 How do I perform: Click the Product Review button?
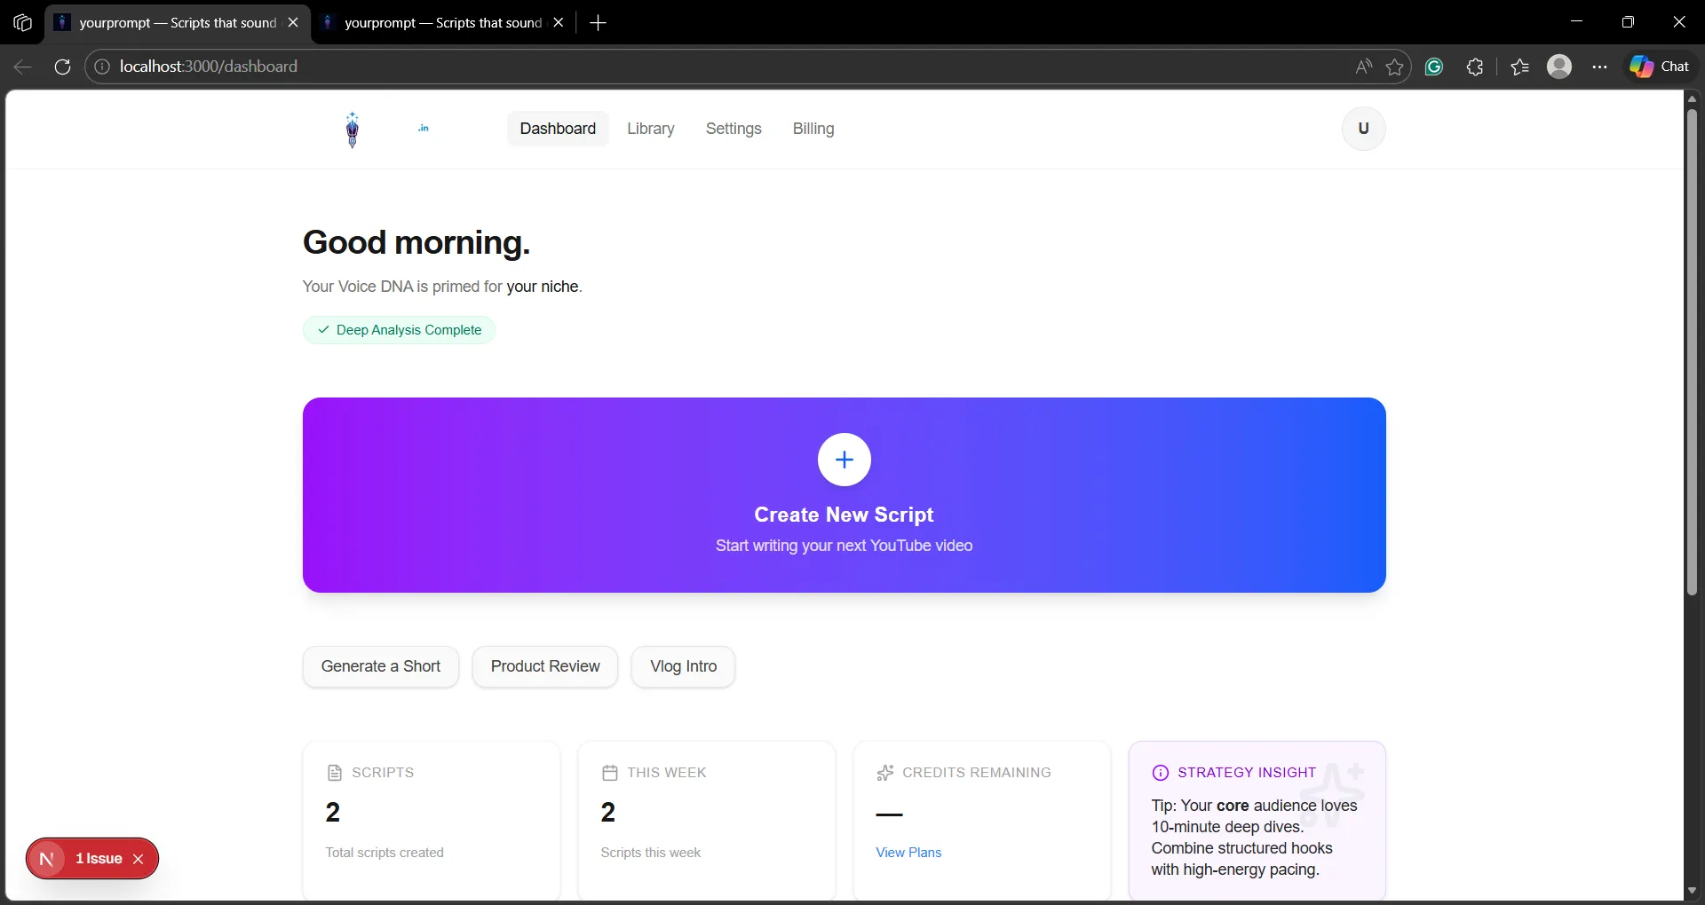pyautogui.click(x=545, y=666)
